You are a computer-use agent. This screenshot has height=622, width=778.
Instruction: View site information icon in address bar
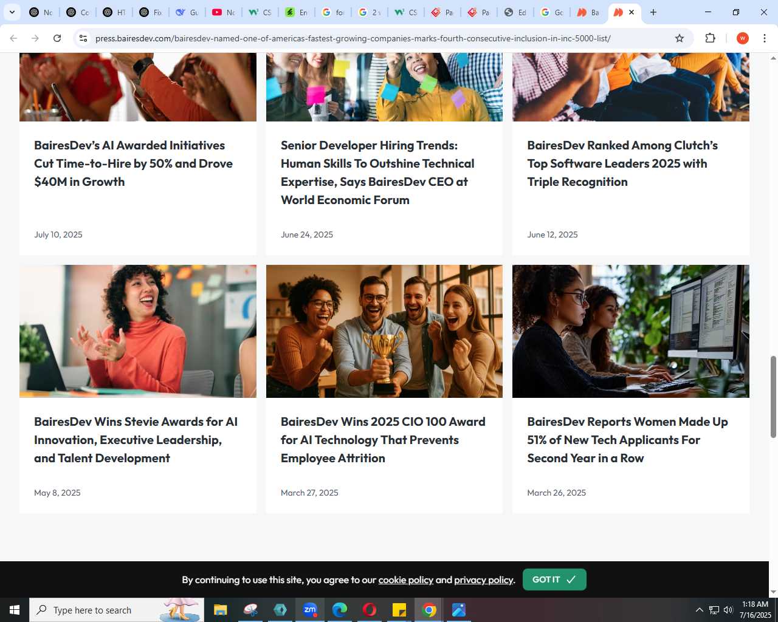(83, 38)
